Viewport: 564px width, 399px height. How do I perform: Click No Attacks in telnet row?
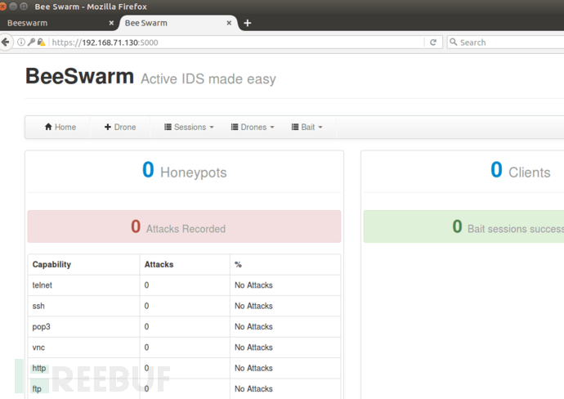click(253, 285)
